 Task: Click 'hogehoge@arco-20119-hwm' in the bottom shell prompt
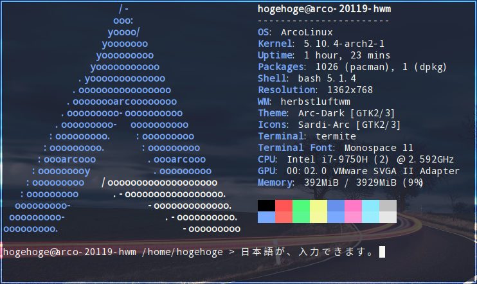click(x=69, y=252)
